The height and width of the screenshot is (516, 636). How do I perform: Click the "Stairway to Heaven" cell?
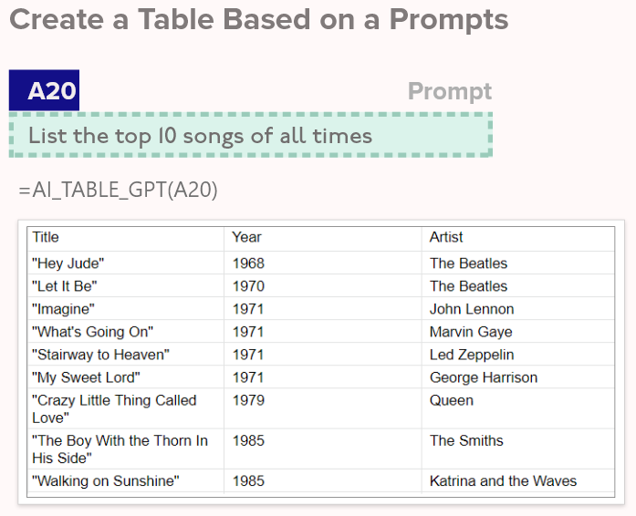pos(125,355)
